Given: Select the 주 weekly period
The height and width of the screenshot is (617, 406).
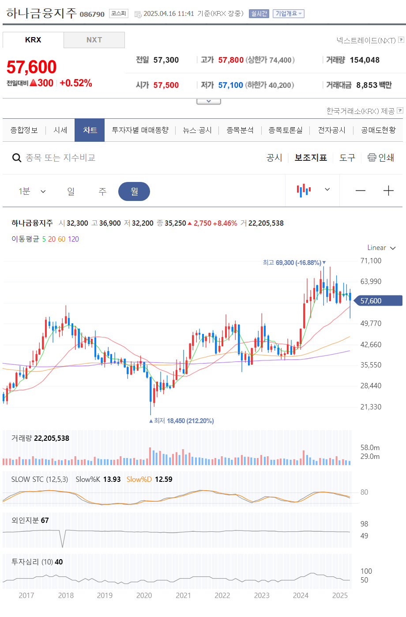Looking at the screenshot, I should pos(102,191).
